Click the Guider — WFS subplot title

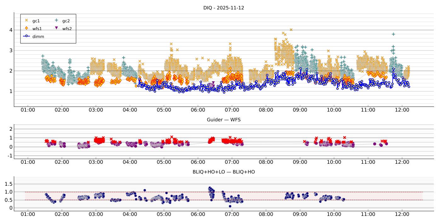coord(224,120)
